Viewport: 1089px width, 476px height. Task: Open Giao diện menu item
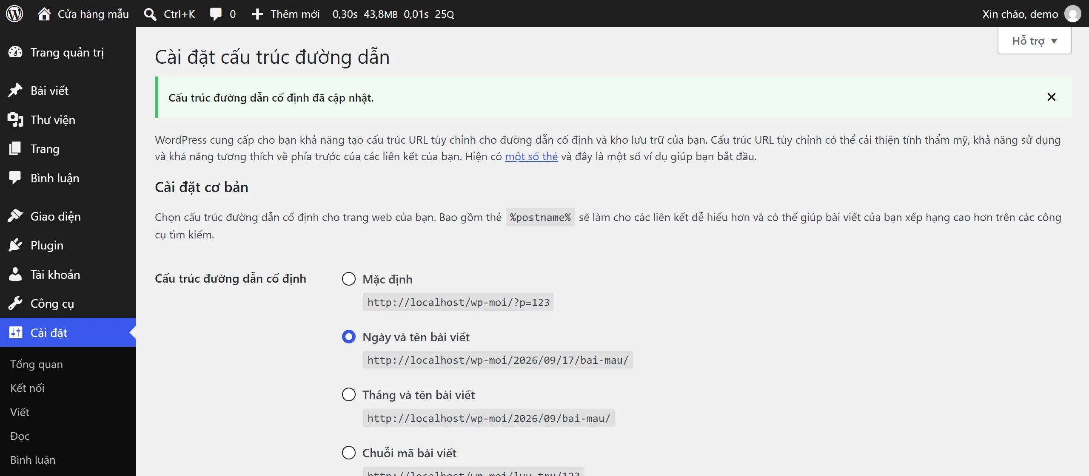(x=68, y=216)
